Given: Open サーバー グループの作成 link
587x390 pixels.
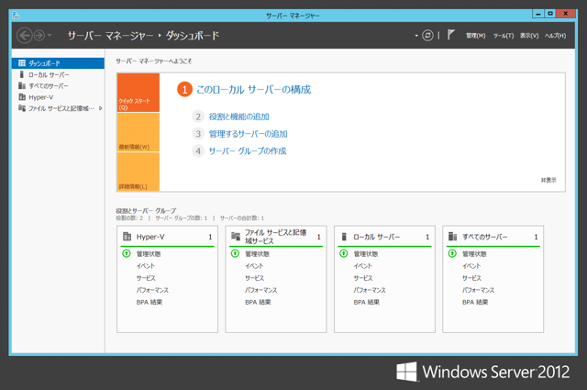Looking at the screenshot, I should coord(248,151).
